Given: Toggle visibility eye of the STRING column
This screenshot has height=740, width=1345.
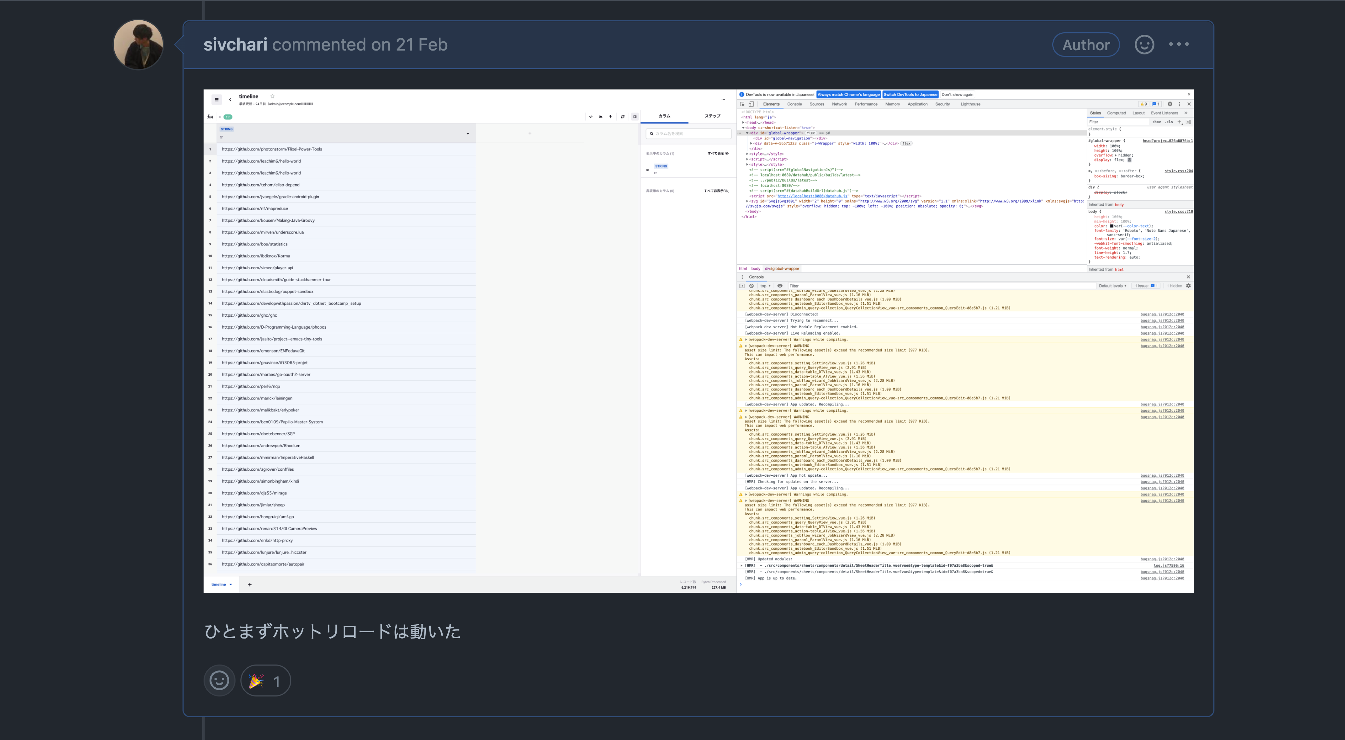Looking at the screenshot, I should point(648,170).
